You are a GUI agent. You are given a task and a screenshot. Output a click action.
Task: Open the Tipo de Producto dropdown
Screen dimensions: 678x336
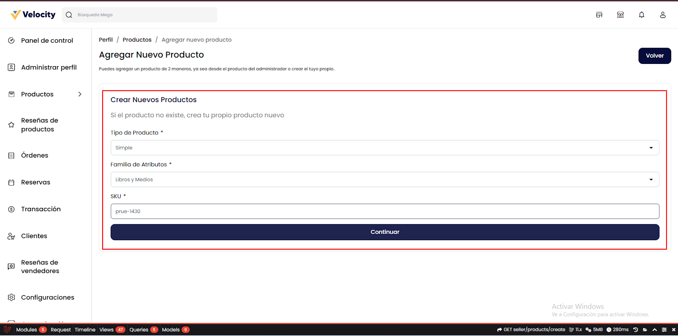coord(384,148)
